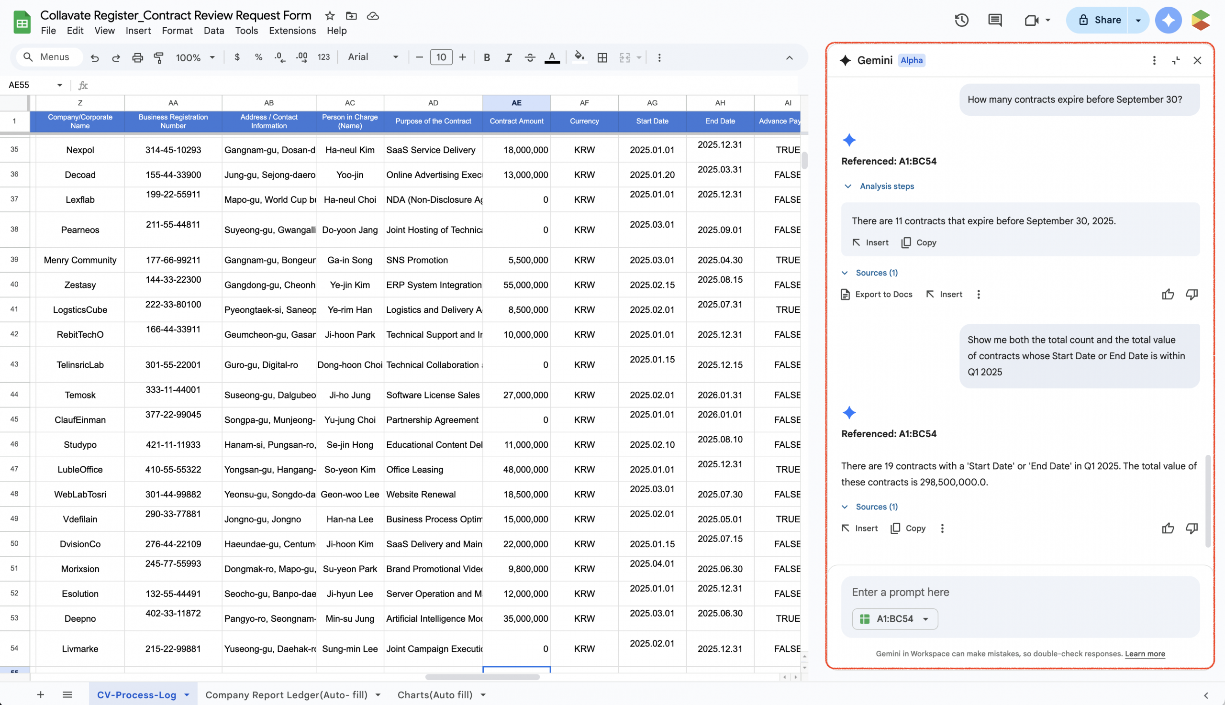Hide the menus with collapse arrow

789,57
